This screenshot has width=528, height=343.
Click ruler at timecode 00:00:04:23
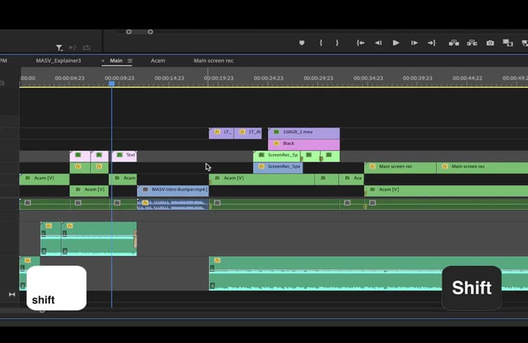click(x=70, y=78)
